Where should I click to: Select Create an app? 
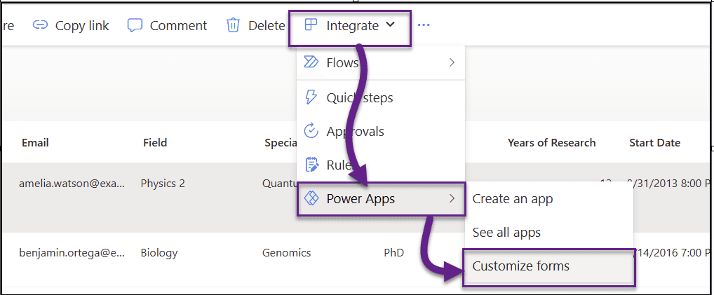(513, 199)
